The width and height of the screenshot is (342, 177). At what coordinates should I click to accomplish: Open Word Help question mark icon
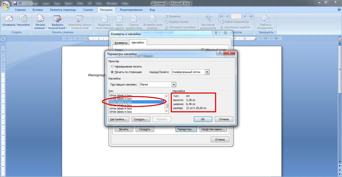339,9
